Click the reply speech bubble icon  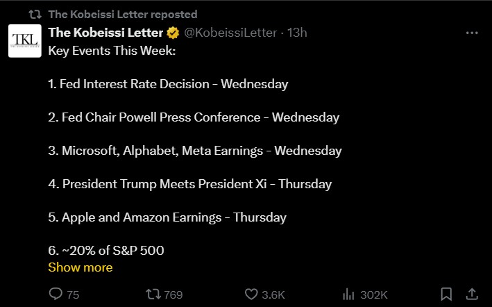tap(56, 294)
